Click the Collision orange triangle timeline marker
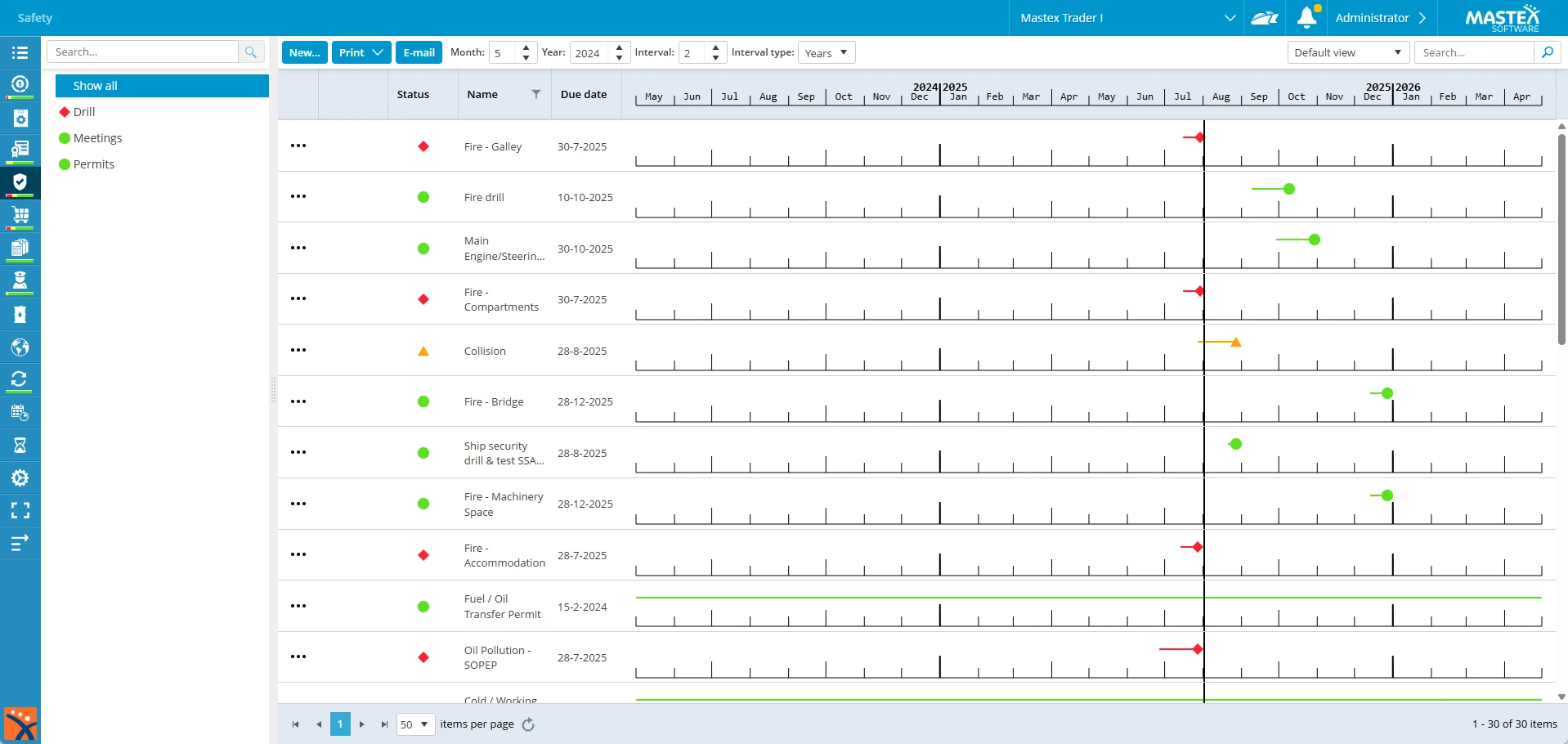Image resolution: width=1568 pixels, height=744 pixels. [1236, 342]
